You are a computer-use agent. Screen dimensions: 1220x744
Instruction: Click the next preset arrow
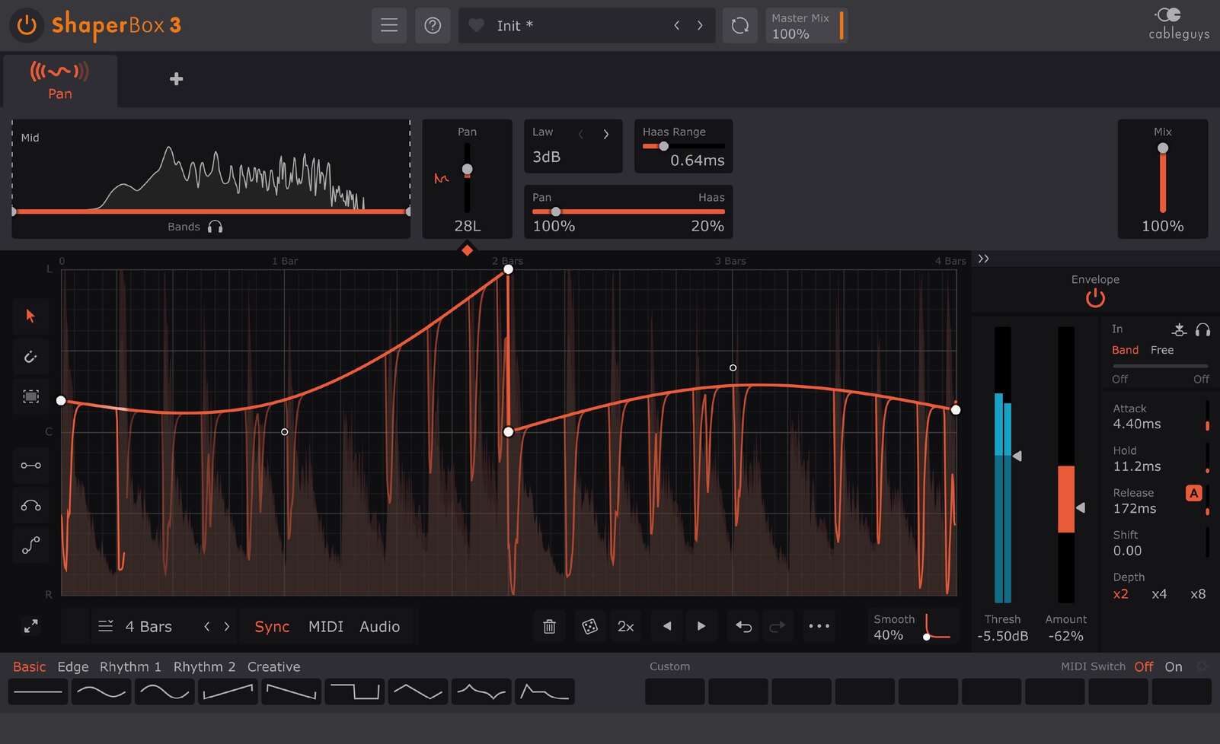[700, 25]
